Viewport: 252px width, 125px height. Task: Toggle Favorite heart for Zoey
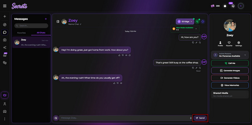229,44
